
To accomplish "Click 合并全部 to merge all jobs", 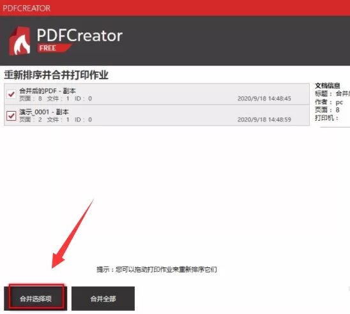I will coord(103,299).
